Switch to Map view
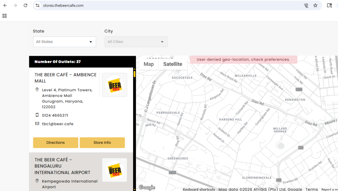This screenshot has width=338, height=191. (149, 64)
